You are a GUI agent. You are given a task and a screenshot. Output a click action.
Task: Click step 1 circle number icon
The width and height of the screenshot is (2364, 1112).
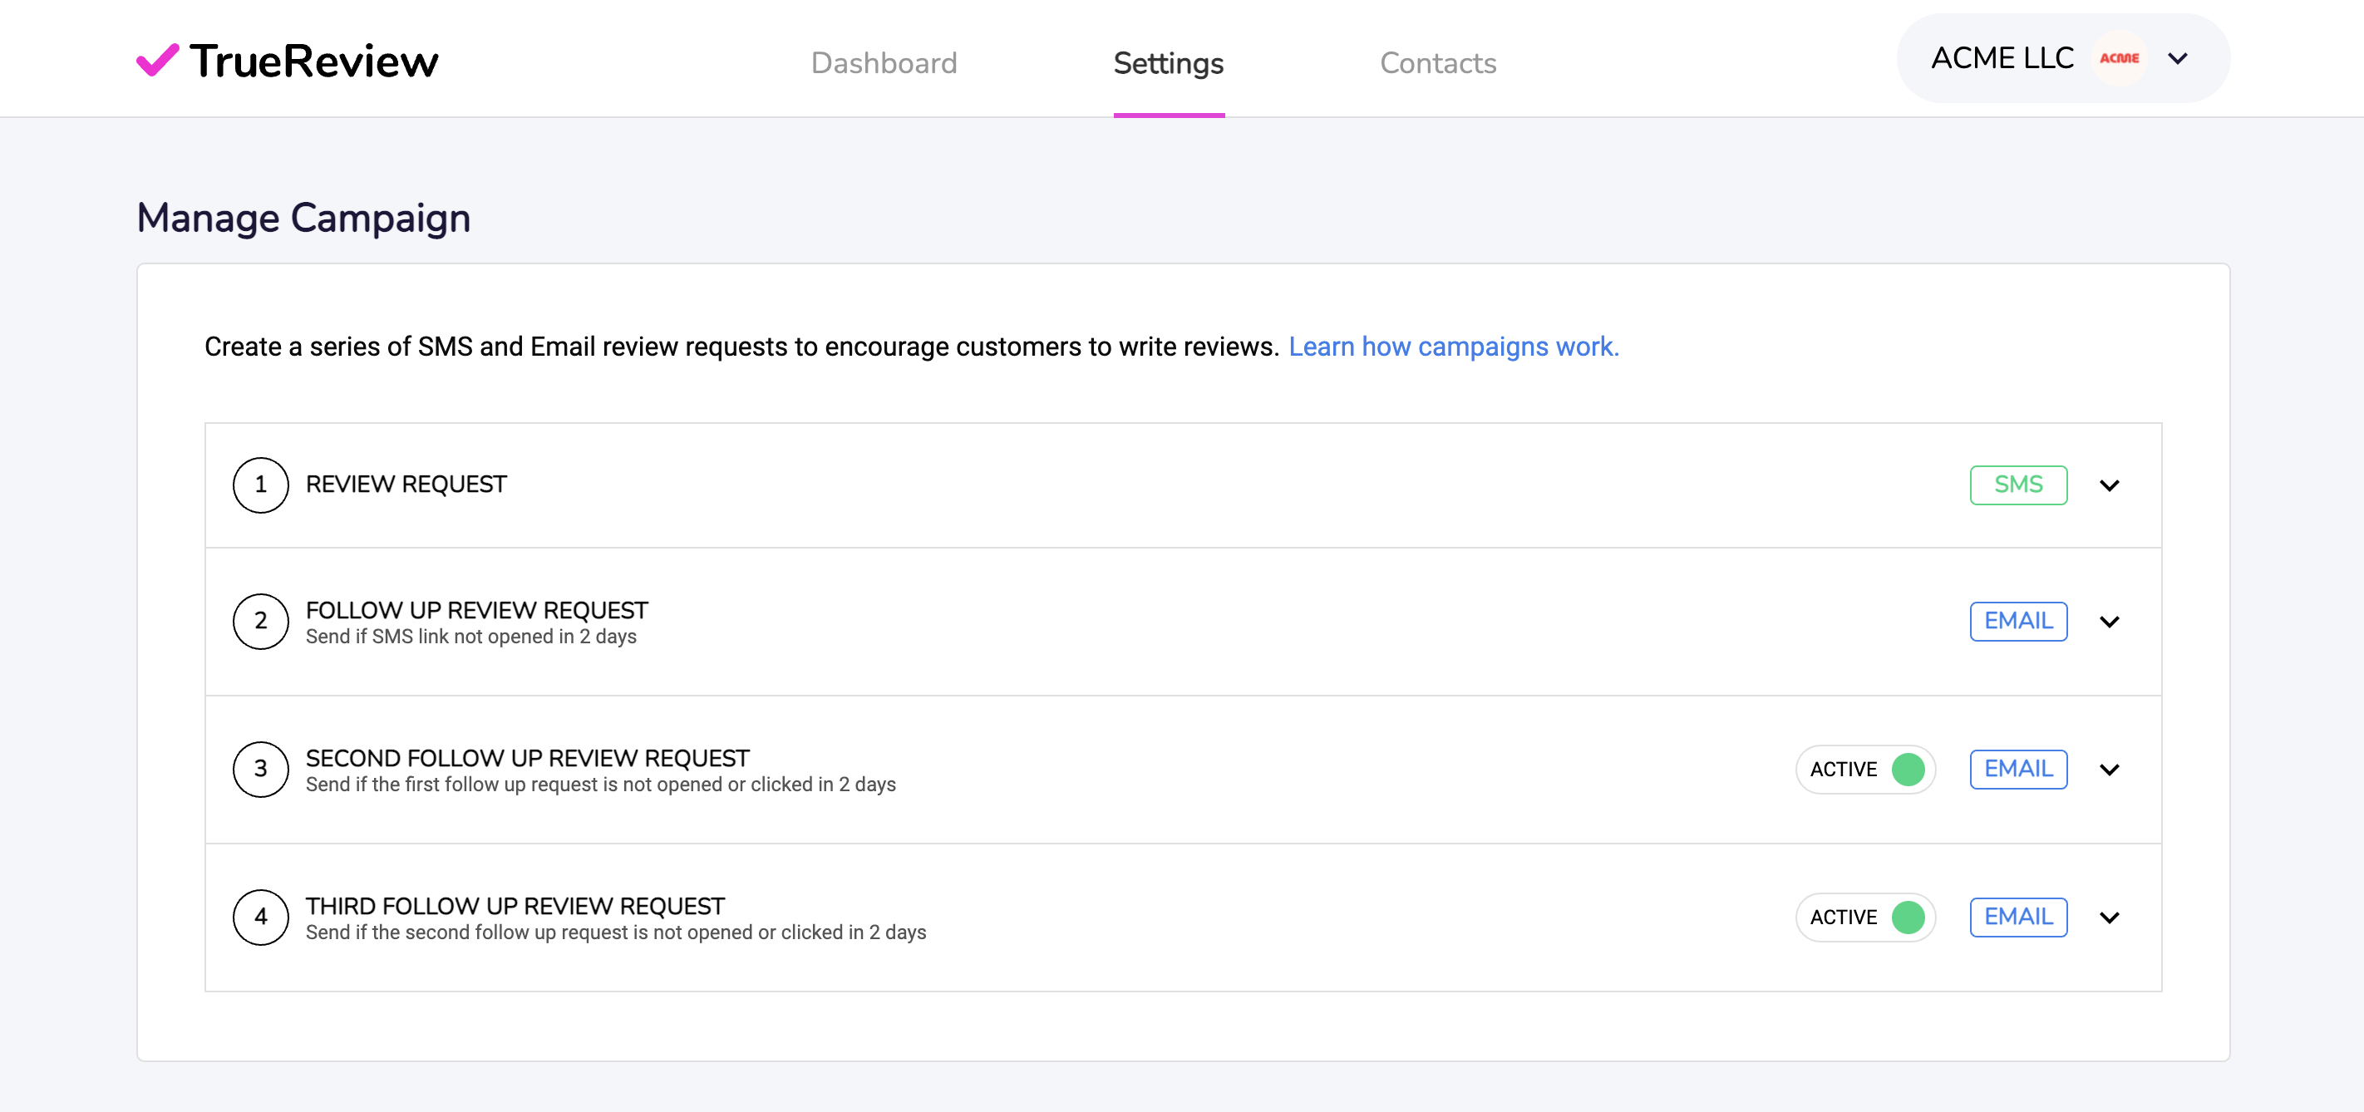point(261,485)
